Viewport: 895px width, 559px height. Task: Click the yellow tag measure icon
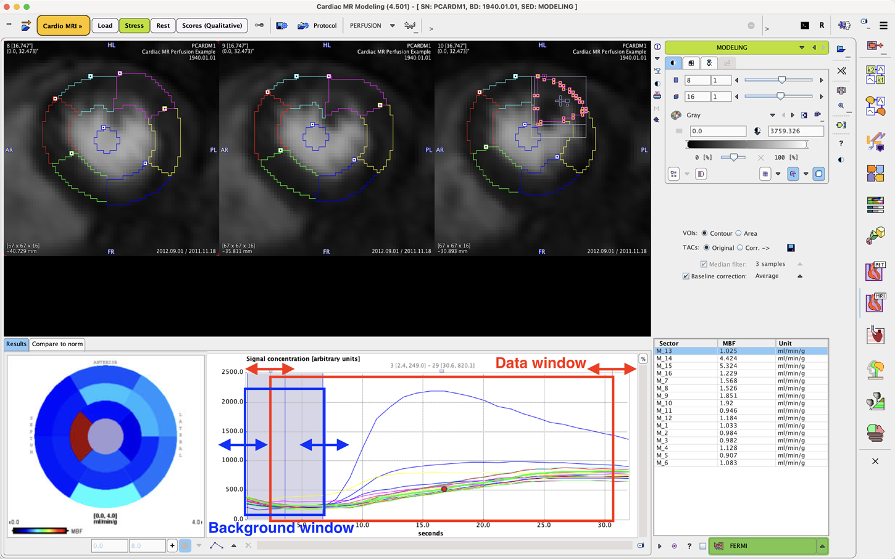pyautogui.click(x=841, y=125)
